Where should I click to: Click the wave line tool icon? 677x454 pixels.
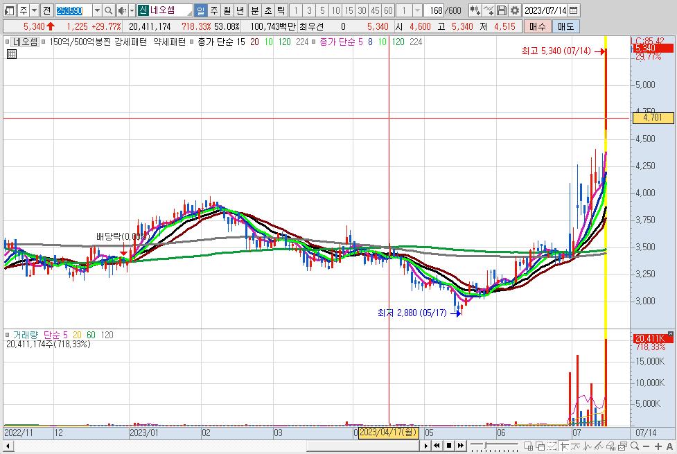pyautogui.click(x=576, y=446)
